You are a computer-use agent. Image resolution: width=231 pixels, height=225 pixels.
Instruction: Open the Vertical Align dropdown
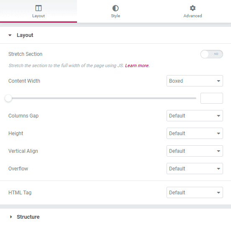tap(195, 151)
